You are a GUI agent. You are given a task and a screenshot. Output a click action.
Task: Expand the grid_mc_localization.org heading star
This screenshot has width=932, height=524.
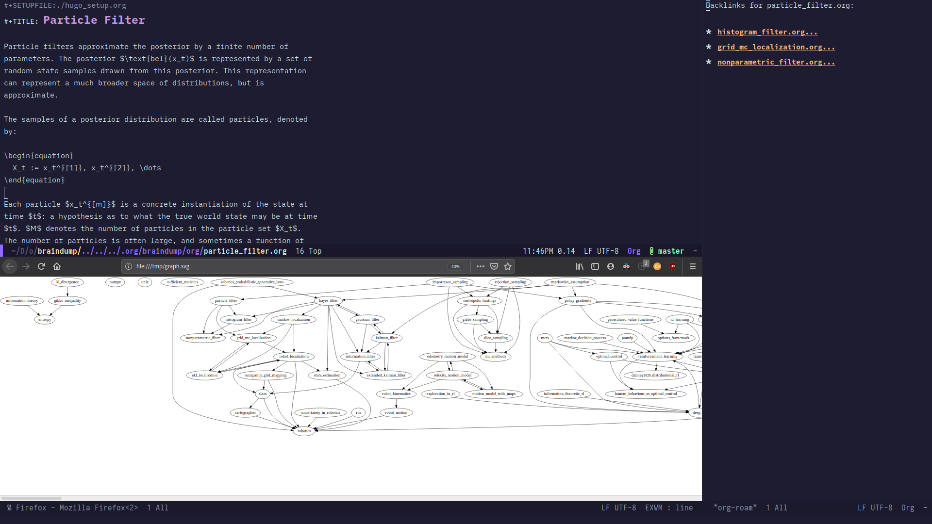coord(709,47)
